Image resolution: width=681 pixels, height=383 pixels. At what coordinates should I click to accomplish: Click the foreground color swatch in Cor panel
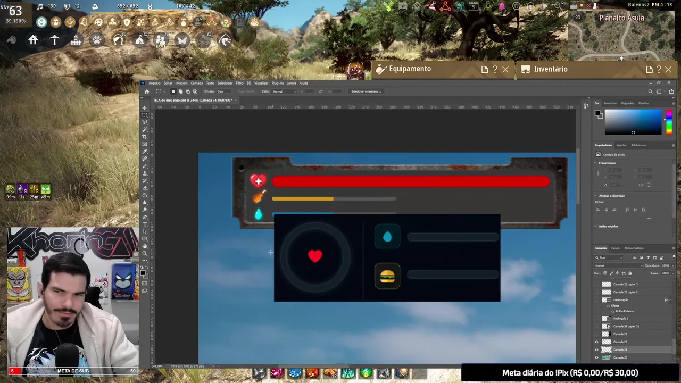(598, 113)
